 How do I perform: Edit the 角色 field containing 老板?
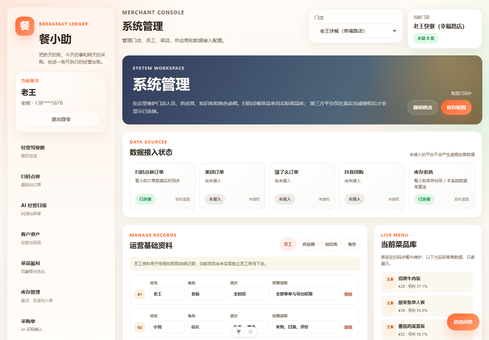click(207, 294)
